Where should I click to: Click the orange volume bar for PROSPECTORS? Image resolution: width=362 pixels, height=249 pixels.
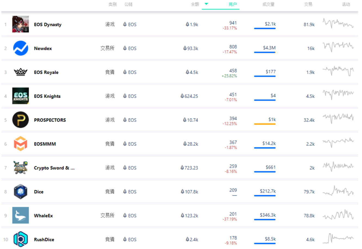[265, 124]
